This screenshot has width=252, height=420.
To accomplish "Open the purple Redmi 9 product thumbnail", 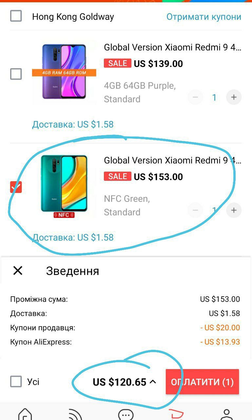I will 64,72.
